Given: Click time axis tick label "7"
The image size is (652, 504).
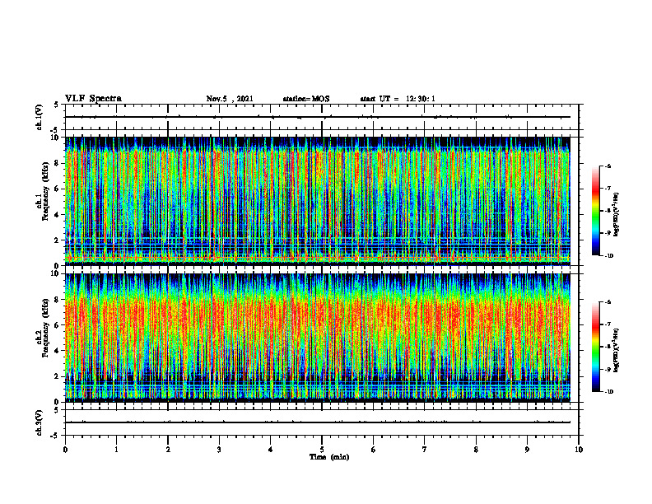Looking at the screenshot, I should coord(425,450).
